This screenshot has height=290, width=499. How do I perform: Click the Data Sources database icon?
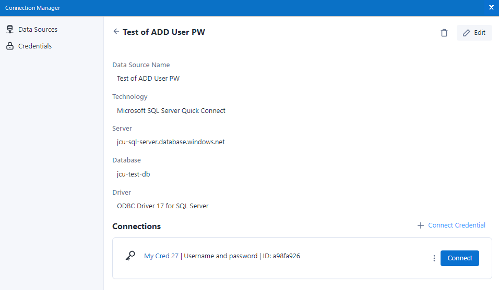[x=9, y=30]
